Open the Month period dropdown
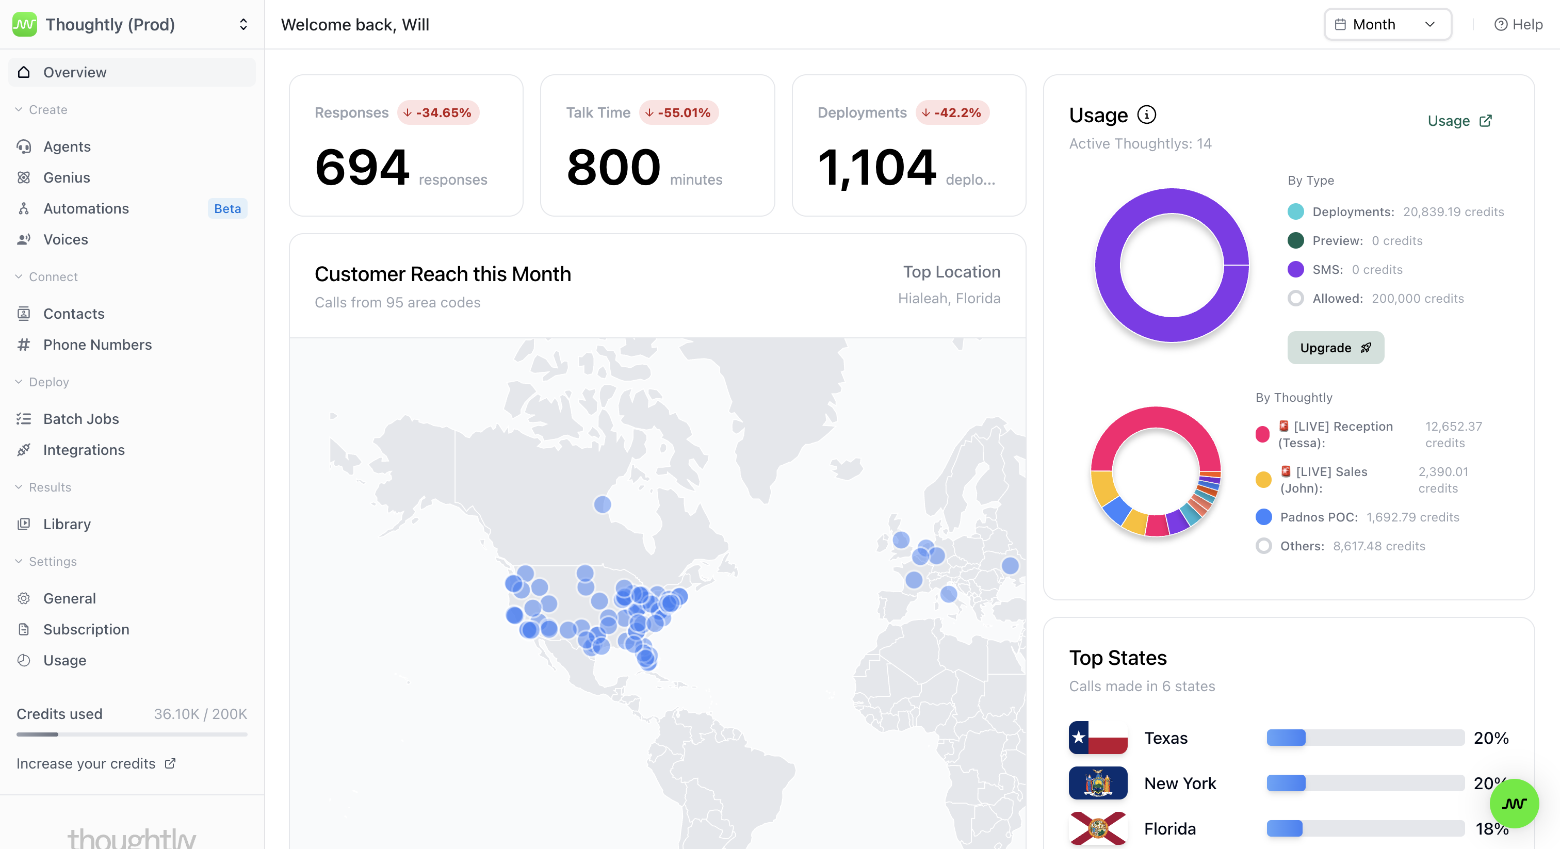 [1387, 24]
